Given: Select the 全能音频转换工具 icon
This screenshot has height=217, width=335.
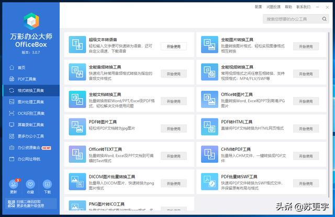Looking at the screenshot, I should (x=77, y=72).
